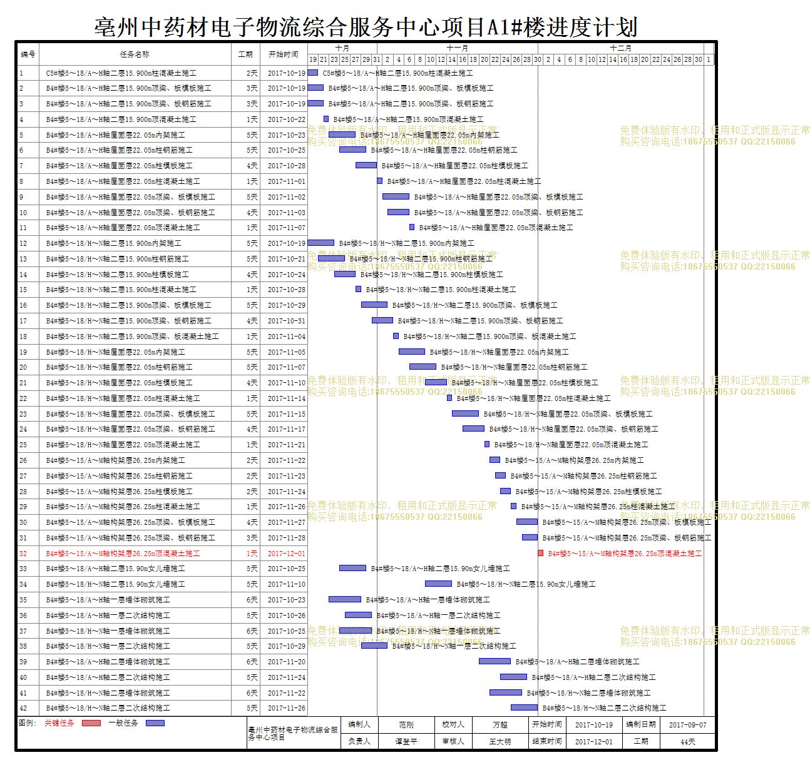810x765 pixels.
Task: Select the Gantt bar for task 30
Action: tap(527, 522)
